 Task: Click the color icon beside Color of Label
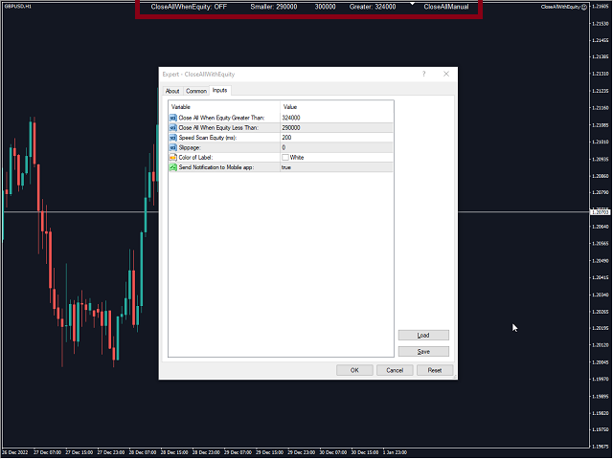[173, 157]
